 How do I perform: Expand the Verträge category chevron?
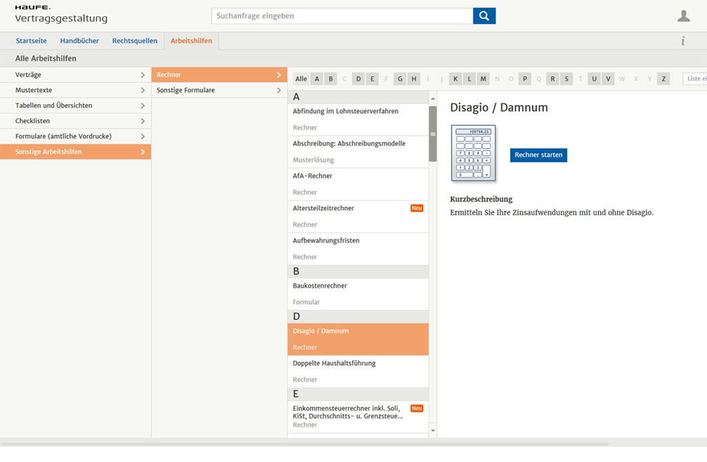point(142,74)
